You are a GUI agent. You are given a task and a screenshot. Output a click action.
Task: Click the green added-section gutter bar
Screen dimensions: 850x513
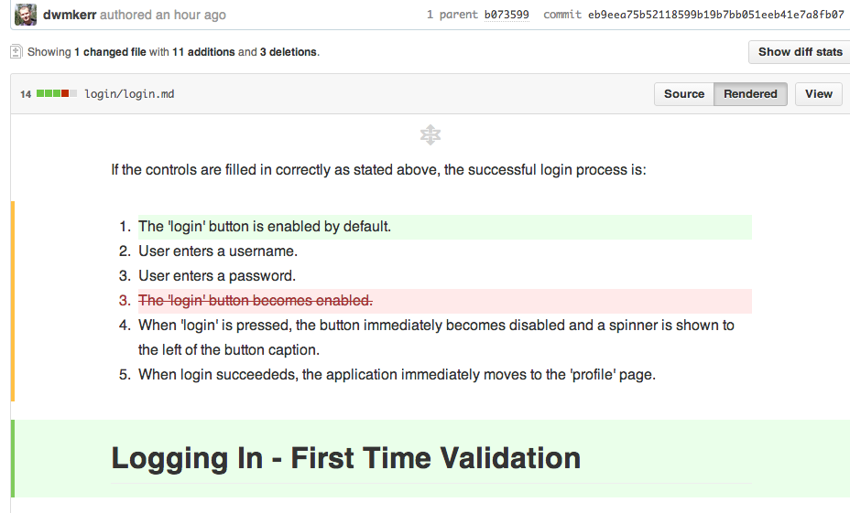pos(13,458)
